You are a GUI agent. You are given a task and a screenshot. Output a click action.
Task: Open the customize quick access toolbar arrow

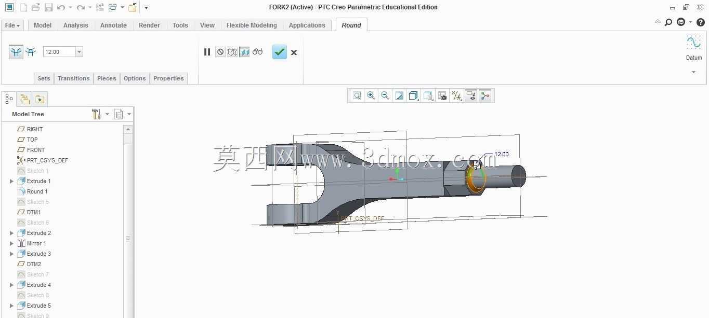(x=146, y=7)
